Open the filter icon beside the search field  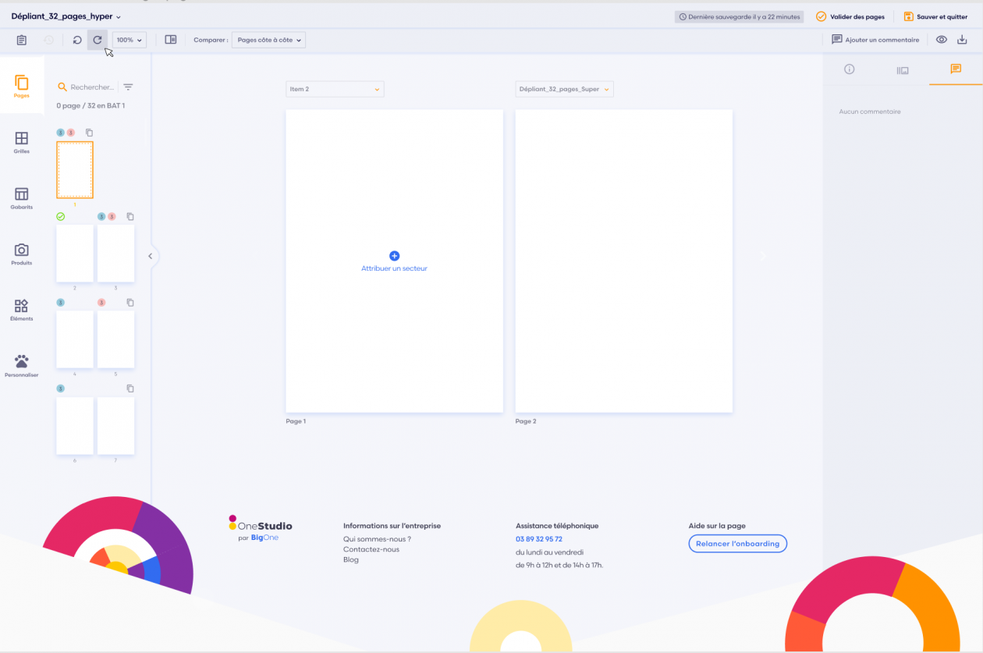[x=129, y=87]
